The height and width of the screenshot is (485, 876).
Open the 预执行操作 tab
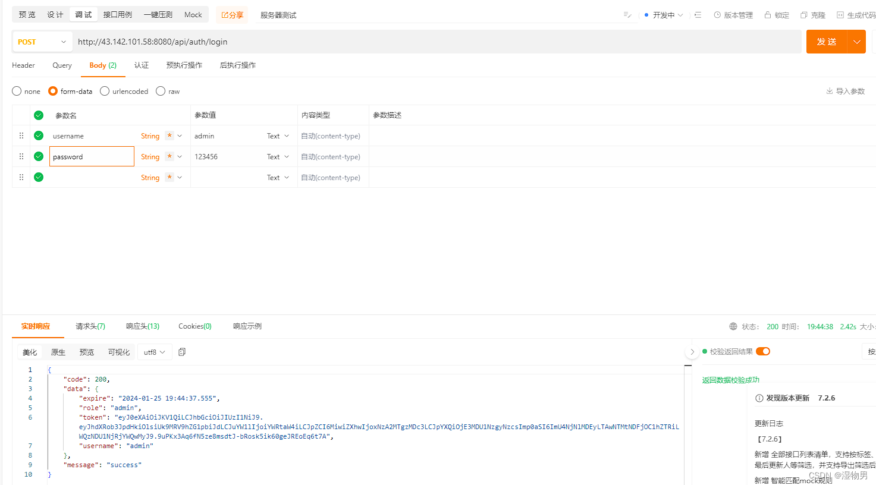184,65
